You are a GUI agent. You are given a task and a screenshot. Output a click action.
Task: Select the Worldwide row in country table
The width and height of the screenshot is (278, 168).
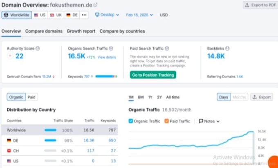60,130
